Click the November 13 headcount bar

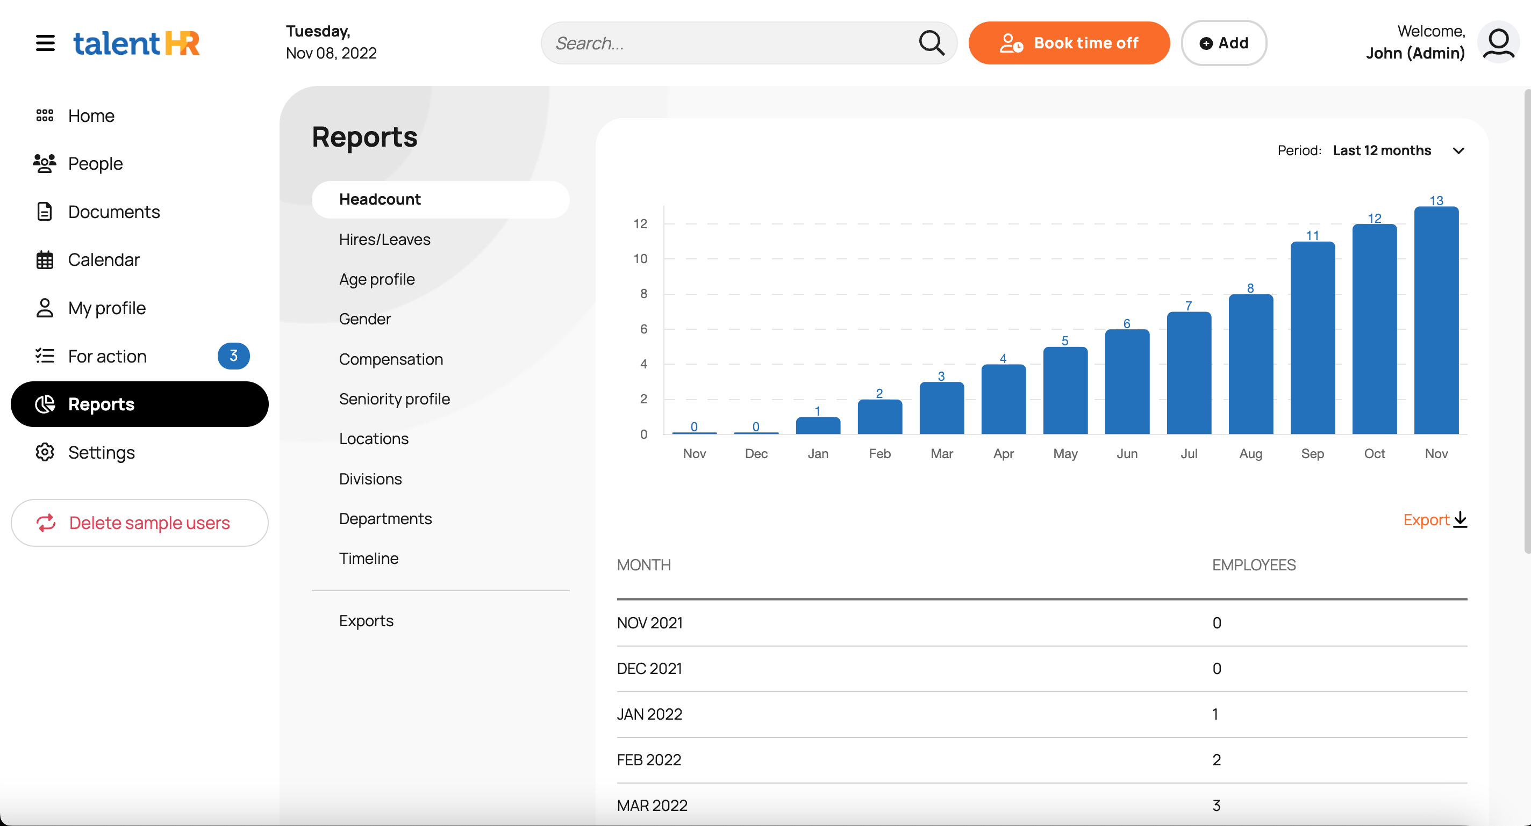tap(1436, 321)
